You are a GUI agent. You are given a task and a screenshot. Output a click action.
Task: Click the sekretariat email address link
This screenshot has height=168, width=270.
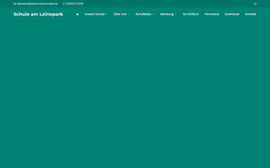37,4
